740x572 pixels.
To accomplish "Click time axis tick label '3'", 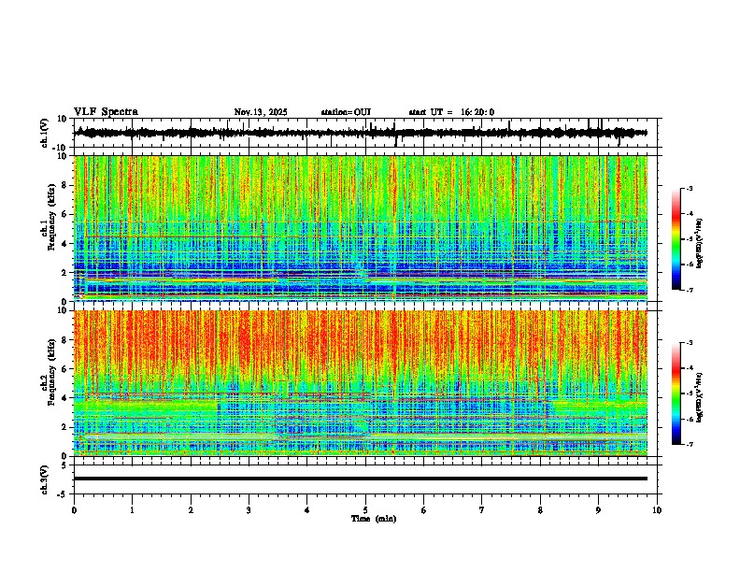I will 249,510.
